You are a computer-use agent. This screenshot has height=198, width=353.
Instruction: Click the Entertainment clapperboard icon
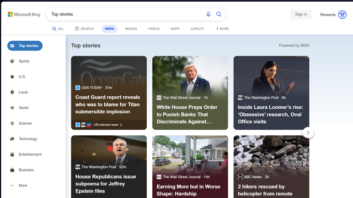tap(12, 154)
